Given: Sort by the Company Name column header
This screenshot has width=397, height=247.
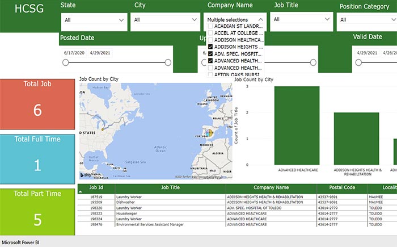Looking at the screenshot, I should click(x=271, y=187).
